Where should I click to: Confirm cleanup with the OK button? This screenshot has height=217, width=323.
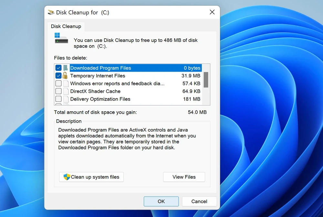[161, 202]
